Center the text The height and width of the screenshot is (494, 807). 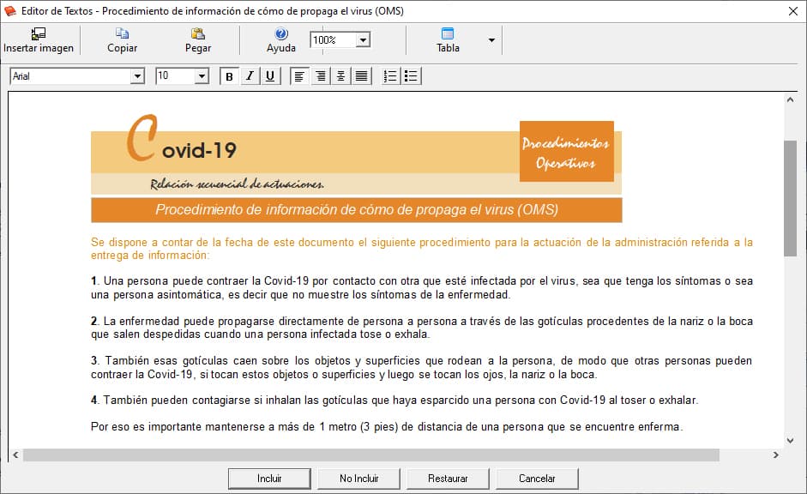340,76
